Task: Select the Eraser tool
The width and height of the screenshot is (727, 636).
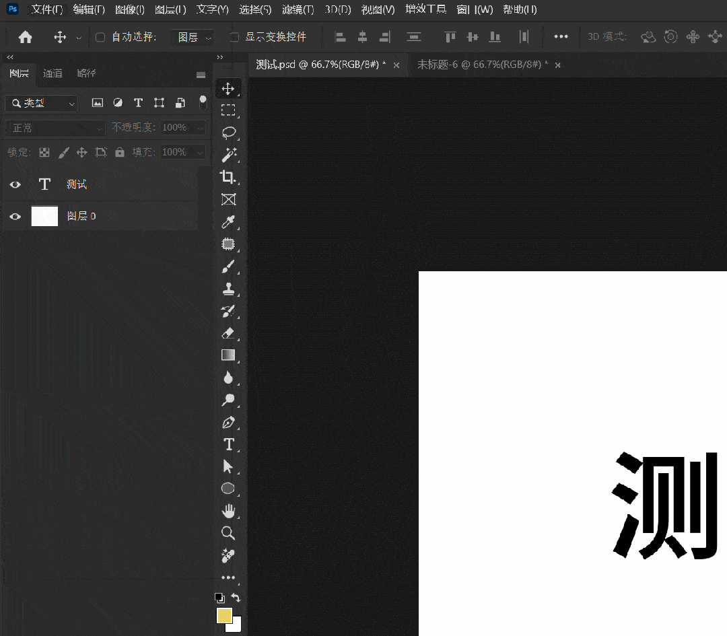Action: click(x=228, y=333)
